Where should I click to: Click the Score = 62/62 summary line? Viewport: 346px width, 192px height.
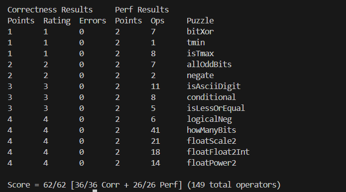point(144,185)
